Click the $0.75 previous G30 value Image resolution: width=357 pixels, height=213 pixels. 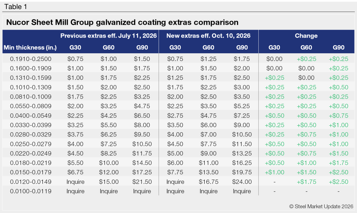(x=75, y=59)
